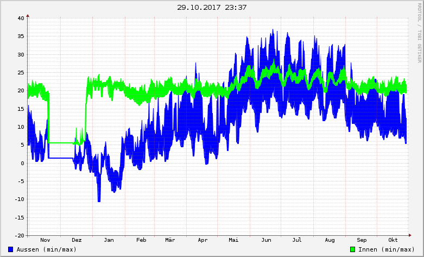Click the y-axis value '25'
The image size is (424, 257).
coord(21,73)
